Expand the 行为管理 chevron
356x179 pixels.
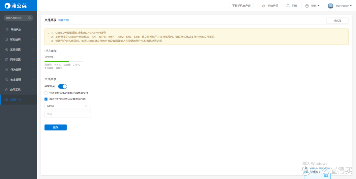point(33,70)
